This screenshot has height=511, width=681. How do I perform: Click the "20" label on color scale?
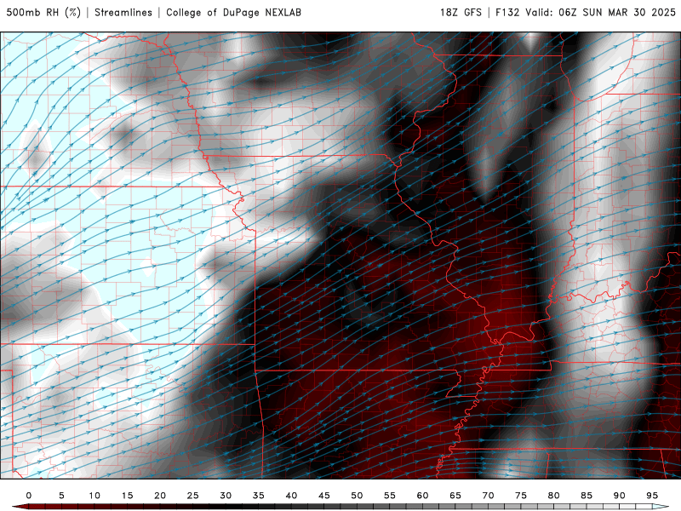point(160,496)
